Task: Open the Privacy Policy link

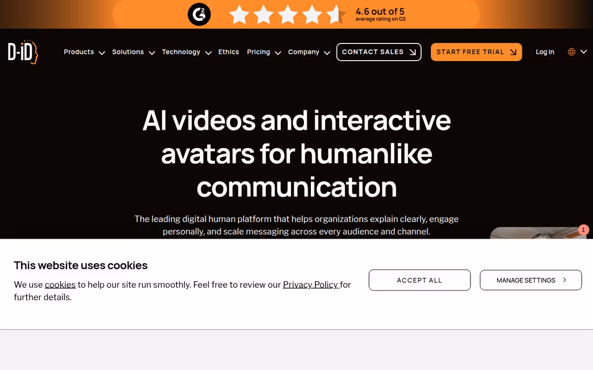Action: [x=310, y=285]
